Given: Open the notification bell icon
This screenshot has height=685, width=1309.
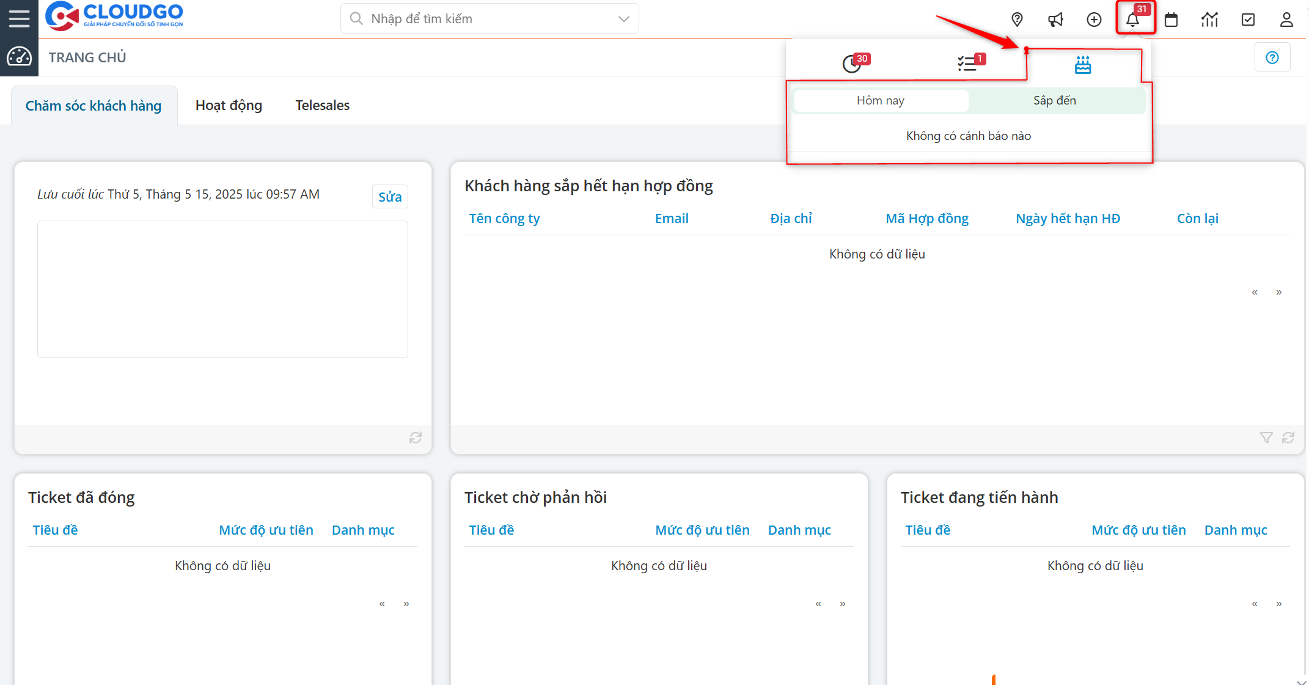Looking at the screenshot, I should [1132, 20].
